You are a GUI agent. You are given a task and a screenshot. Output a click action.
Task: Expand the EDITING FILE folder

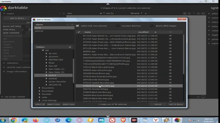(46, 60)
